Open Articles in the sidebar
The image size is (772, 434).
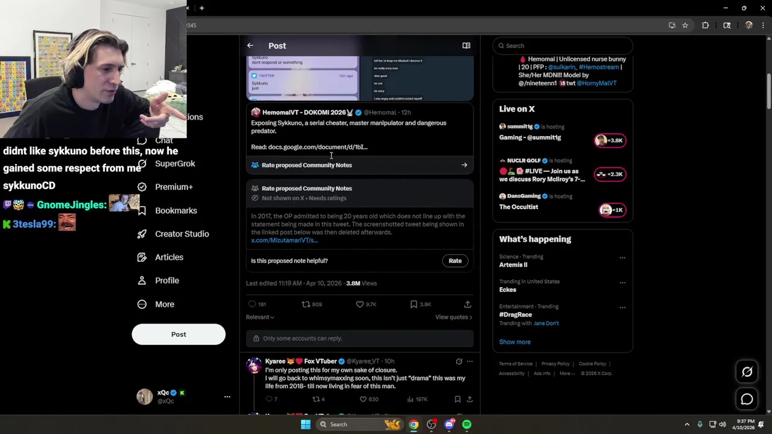coord(160,257)
